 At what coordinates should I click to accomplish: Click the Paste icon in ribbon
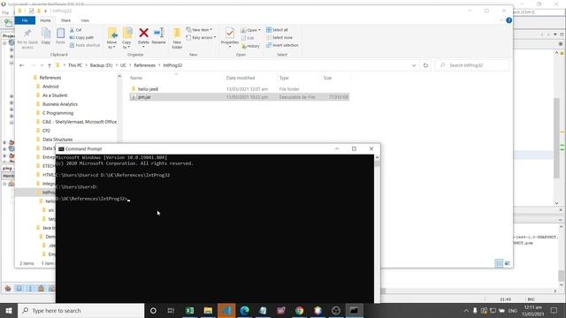pos(60,36)
